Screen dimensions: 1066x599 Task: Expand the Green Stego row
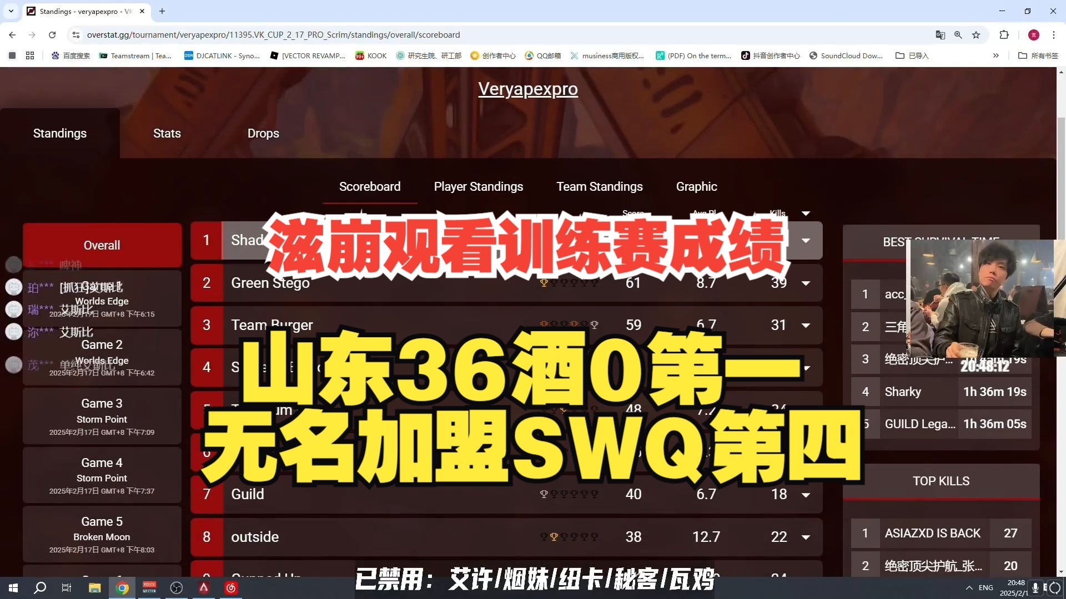click(x=806, y=283)
